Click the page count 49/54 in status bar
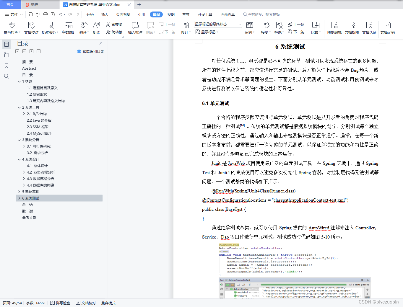Viewport: 403px width, 307px height. [12, 303]
